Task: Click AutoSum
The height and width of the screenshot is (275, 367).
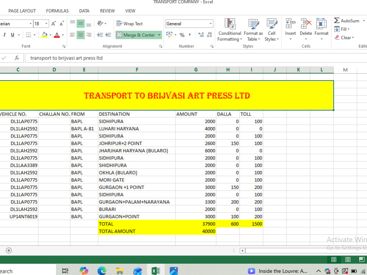Action: 347,21
